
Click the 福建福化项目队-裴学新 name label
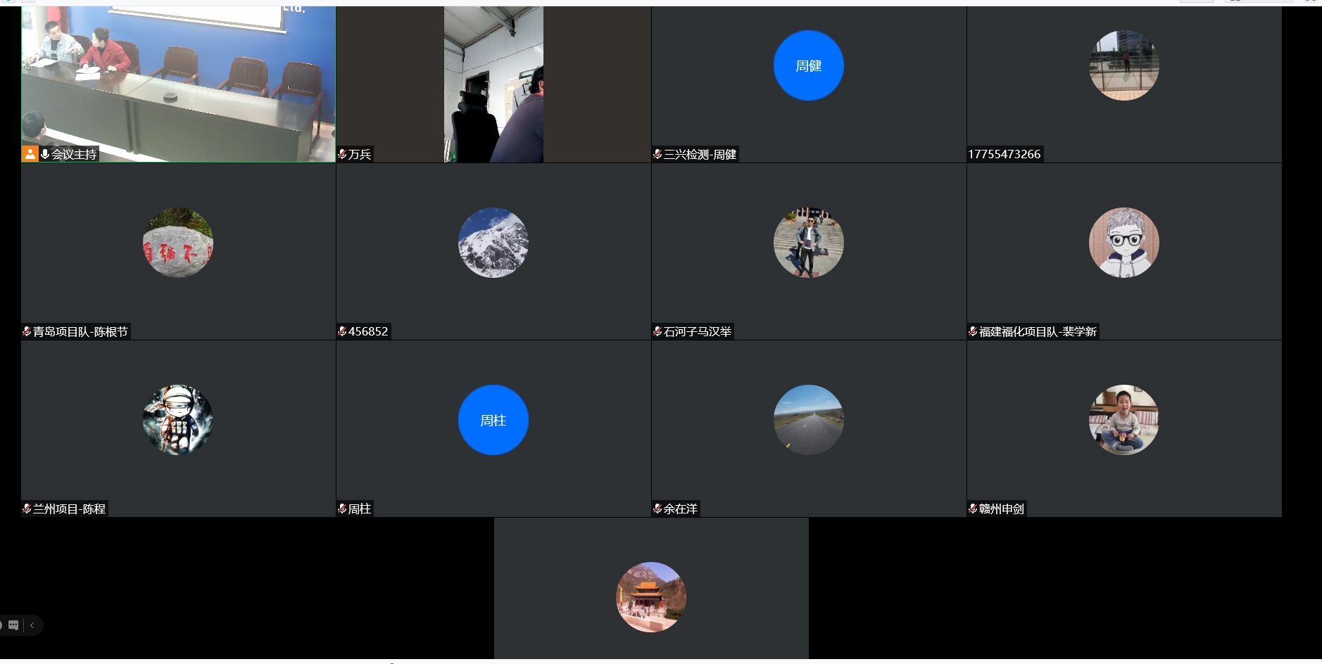pos(1038,331)
